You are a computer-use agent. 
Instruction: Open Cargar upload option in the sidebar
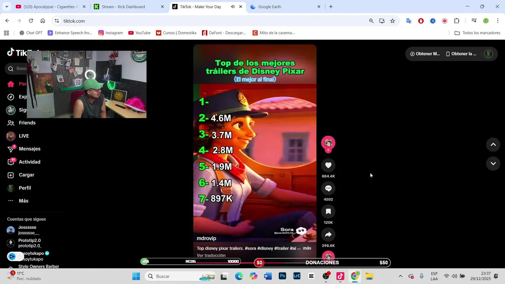pyautogui.click(x=26, y=175)
